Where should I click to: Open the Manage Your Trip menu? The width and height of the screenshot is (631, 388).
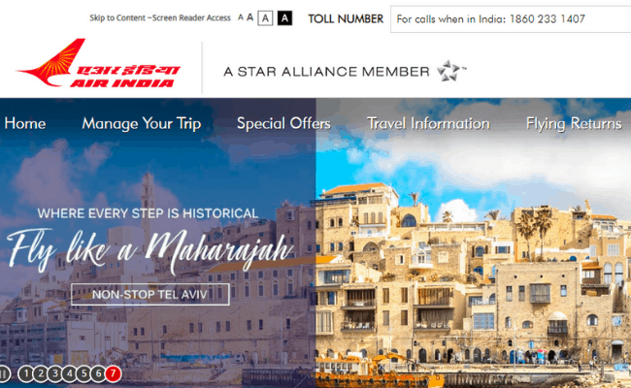pyautogui.click(x=142, y=124)
